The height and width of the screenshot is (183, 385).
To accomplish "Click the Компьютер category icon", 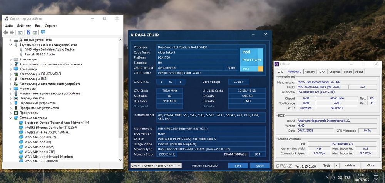I will pos(16,69).
